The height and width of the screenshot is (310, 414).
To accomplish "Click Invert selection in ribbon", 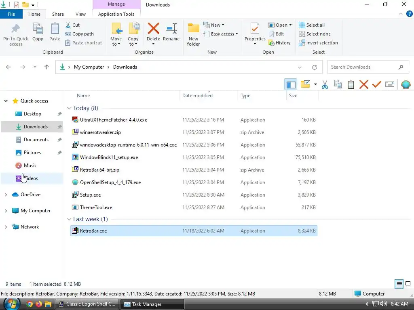I will pyautogui.click(x=318, y=43).
